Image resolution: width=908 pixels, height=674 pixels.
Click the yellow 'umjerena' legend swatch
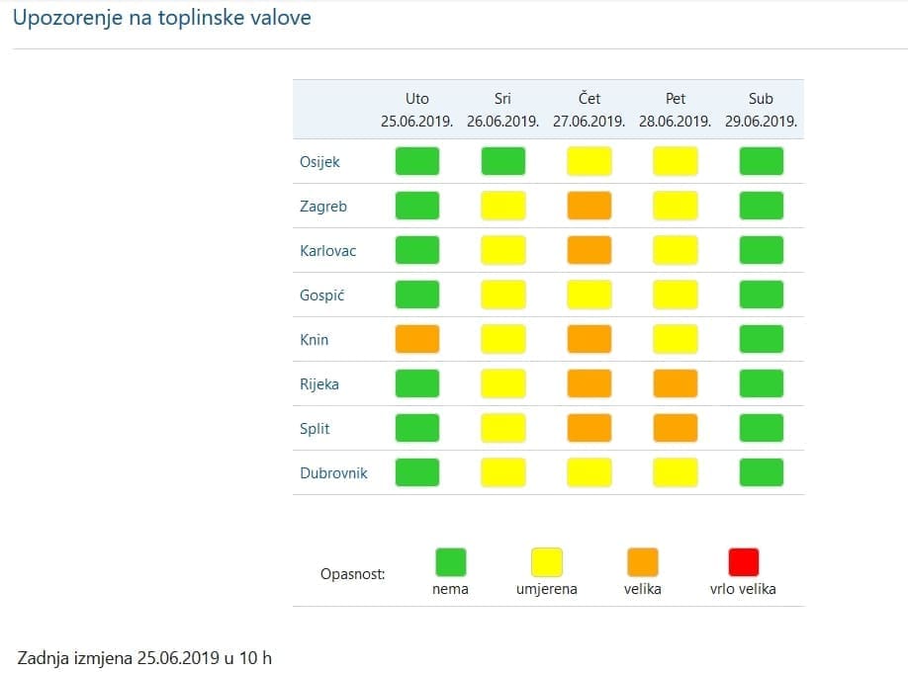click(x=546, y=562)
